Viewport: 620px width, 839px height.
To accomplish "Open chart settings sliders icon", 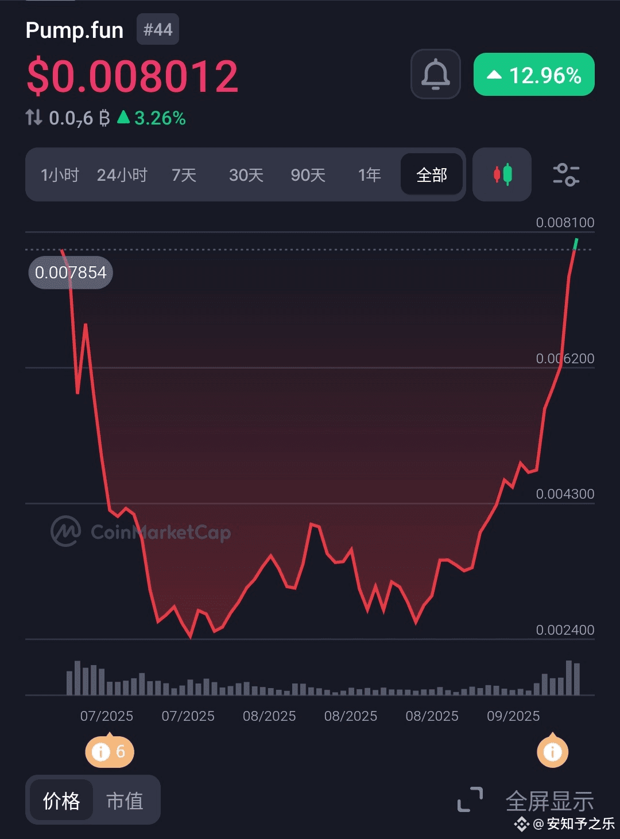I will pos(566,174).
